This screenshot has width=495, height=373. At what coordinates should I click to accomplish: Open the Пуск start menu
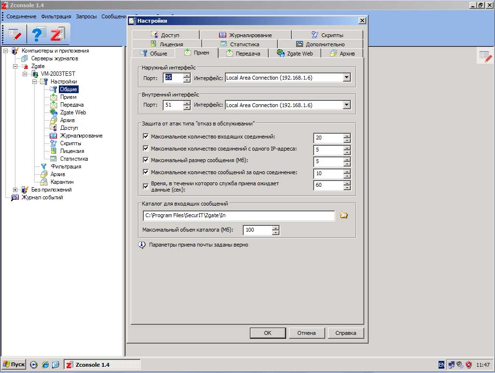coord(14,364)
